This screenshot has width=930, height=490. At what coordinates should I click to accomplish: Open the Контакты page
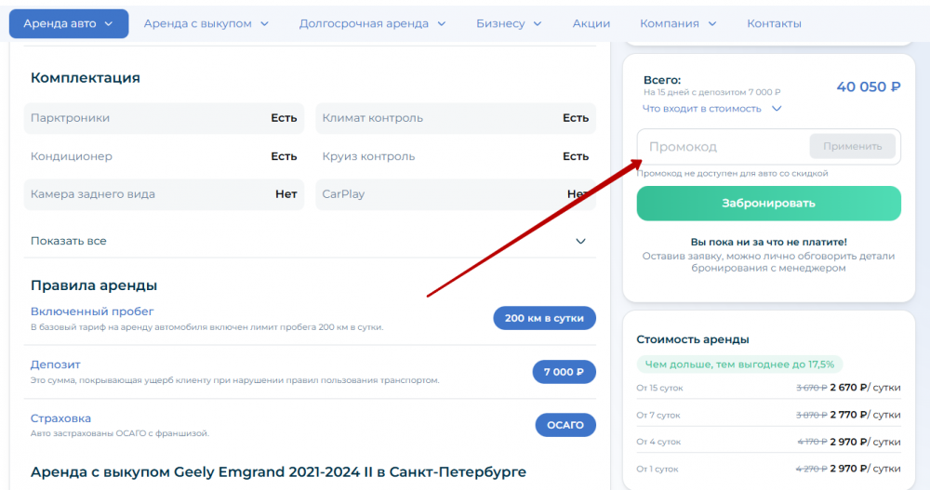[x=774, y=23]
